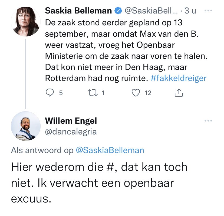Open Willem Engel's profile picture

tap(26, 126)
